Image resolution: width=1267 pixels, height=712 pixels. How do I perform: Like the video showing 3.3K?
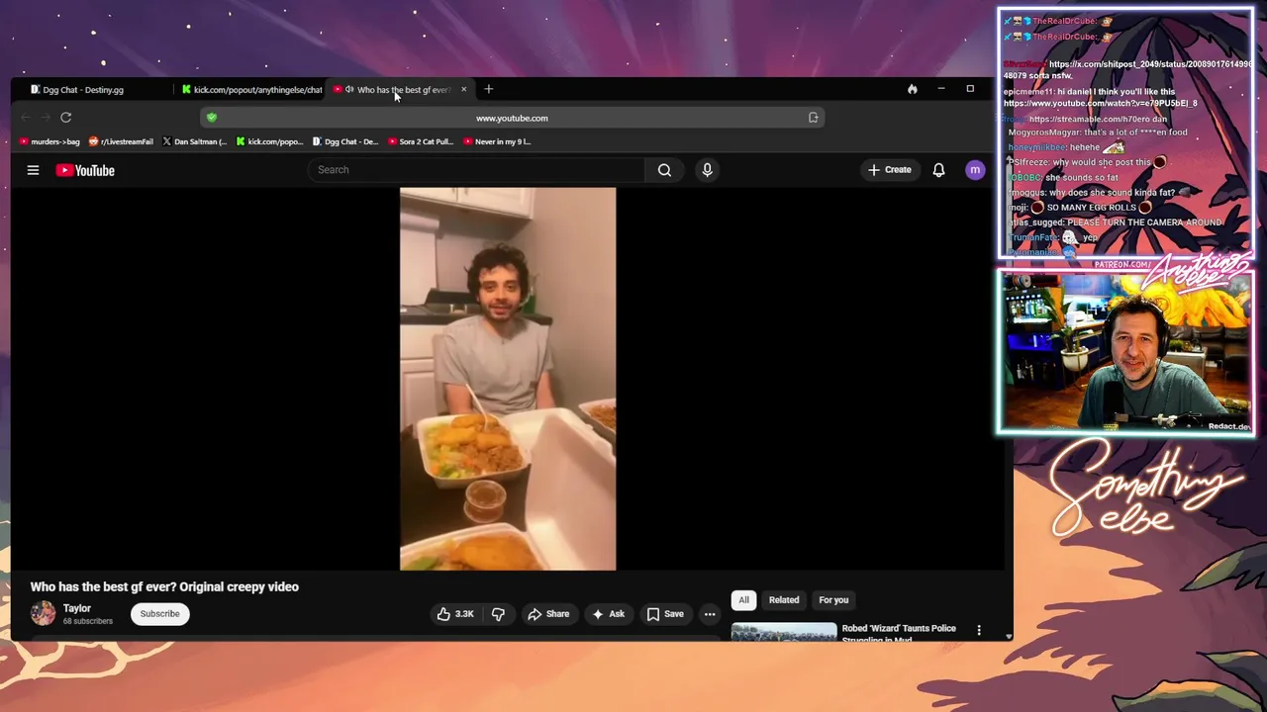point(455,614)
